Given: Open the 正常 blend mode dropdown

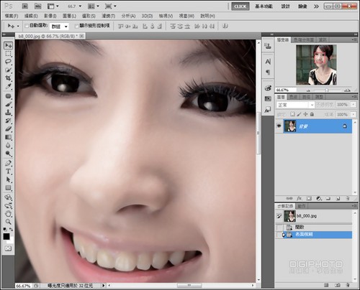Looking at the screenshot, I should click(x=295, y=105).
